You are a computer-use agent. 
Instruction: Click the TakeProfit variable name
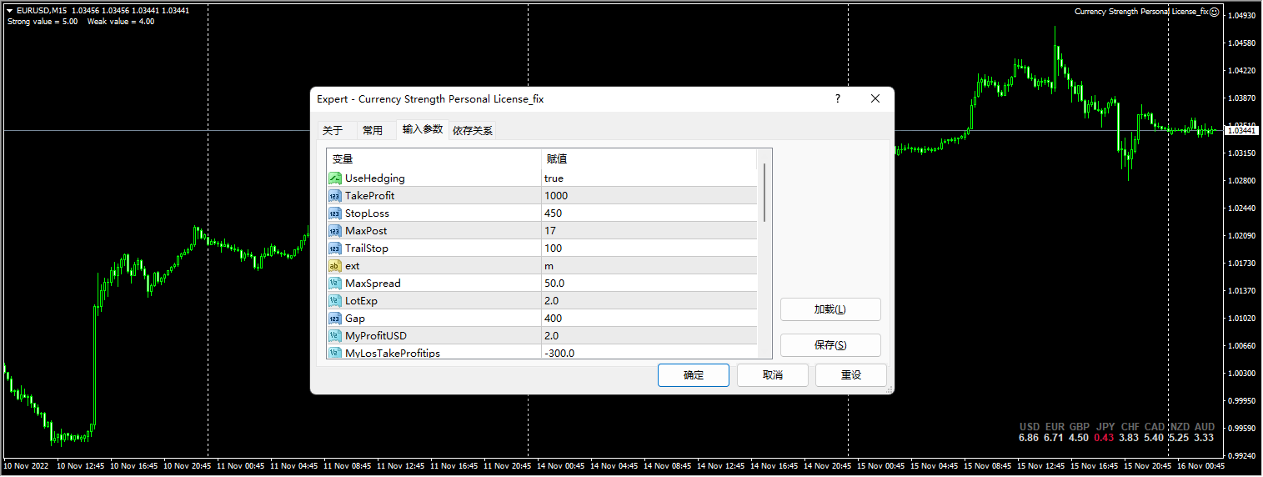(370, 196)
